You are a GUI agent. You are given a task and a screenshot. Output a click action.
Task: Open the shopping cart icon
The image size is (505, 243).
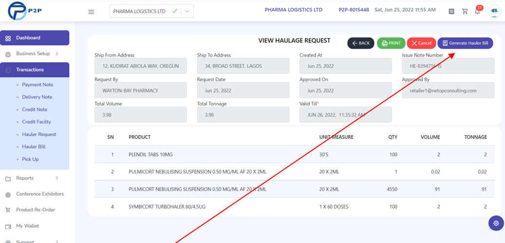click(x=465, y=12)
